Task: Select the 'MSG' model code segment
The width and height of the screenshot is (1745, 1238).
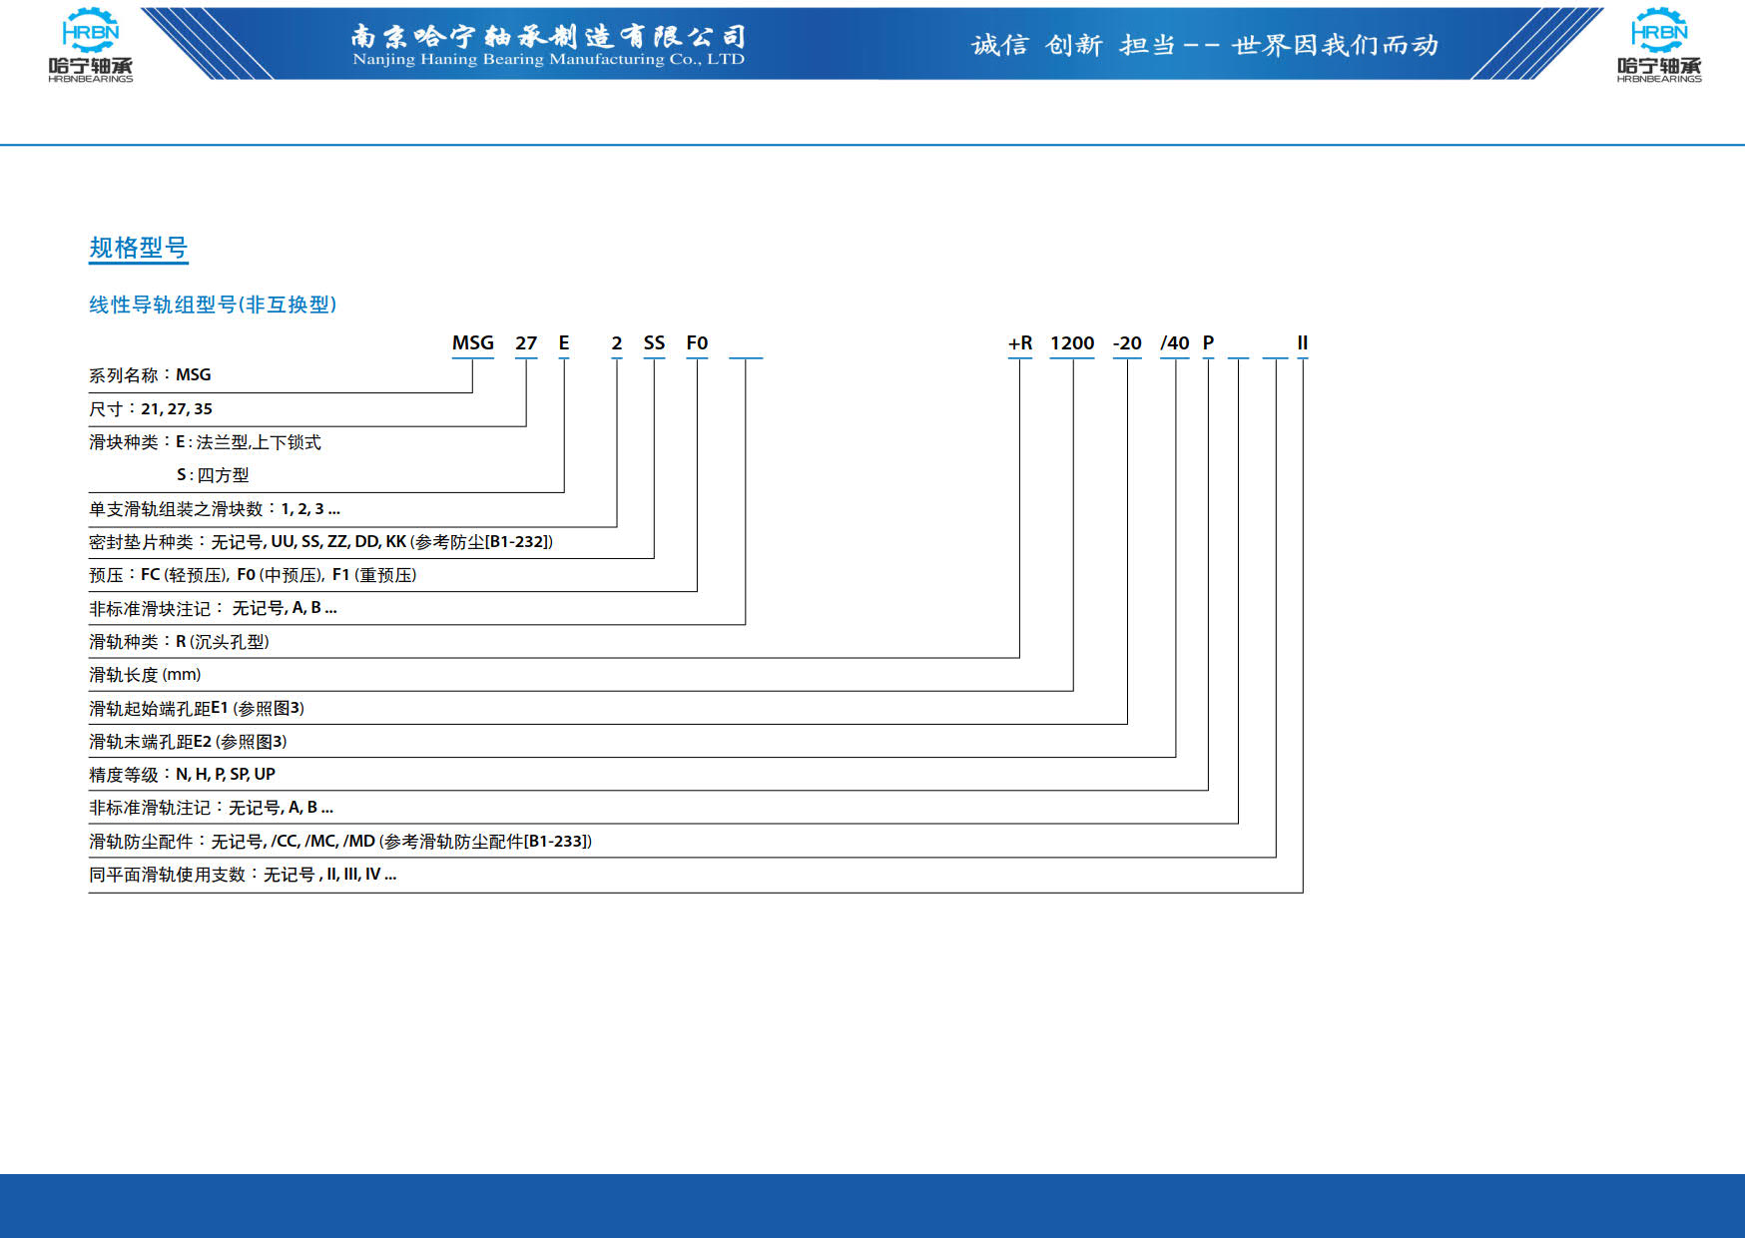Action: click(x=473, y=343)
